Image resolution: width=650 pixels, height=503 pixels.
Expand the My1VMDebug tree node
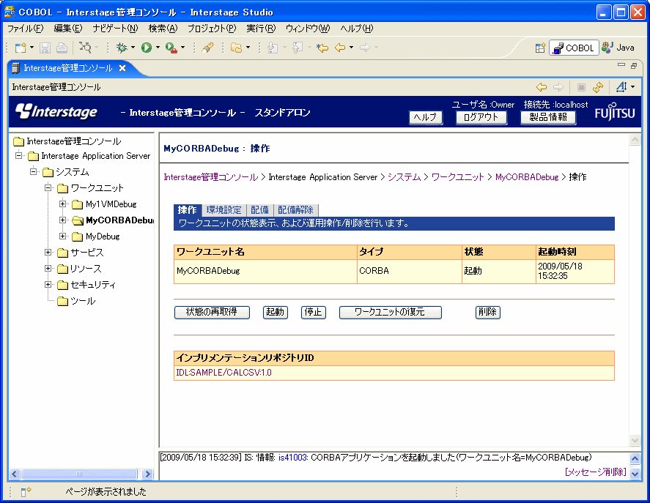[x=62, y=204]
